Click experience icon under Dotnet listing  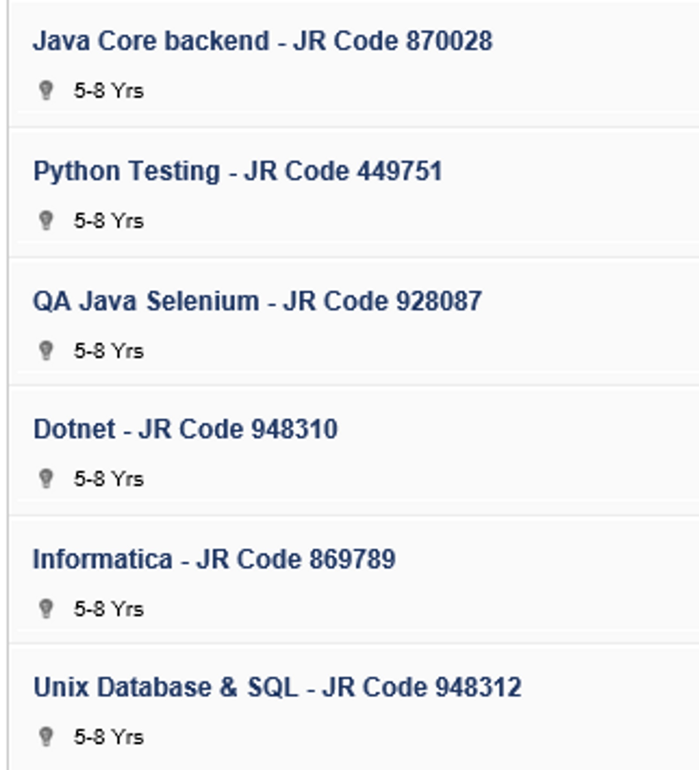(46, 478)
